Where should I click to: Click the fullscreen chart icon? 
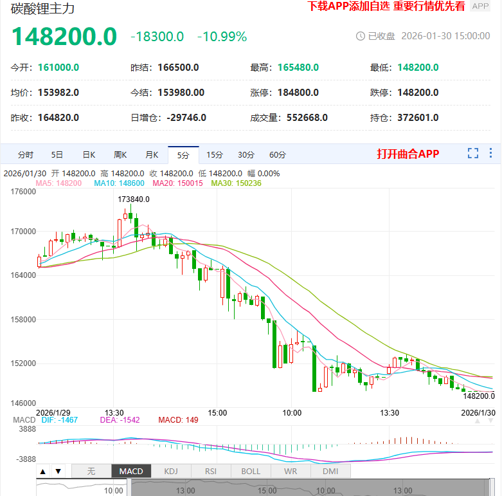pos(473,154)
